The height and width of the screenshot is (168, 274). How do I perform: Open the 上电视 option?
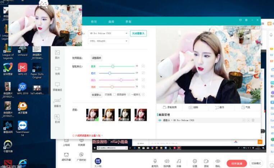(66, 143)
